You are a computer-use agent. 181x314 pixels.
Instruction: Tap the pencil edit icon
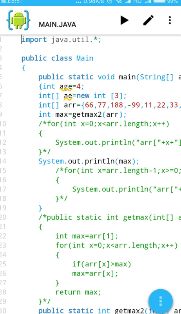click(x=148, y=20)
